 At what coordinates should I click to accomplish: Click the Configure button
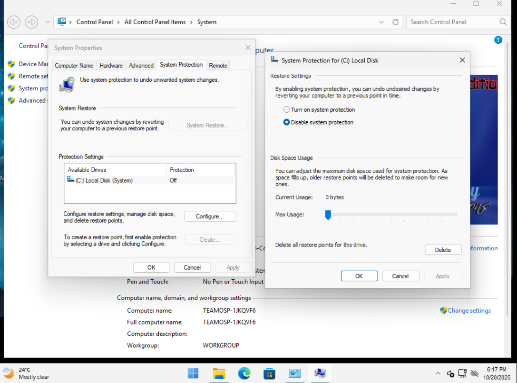[210, 216]
